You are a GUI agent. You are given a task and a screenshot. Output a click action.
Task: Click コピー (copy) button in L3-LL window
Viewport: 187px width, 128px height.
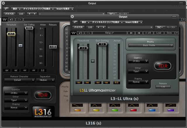[160, 27]
